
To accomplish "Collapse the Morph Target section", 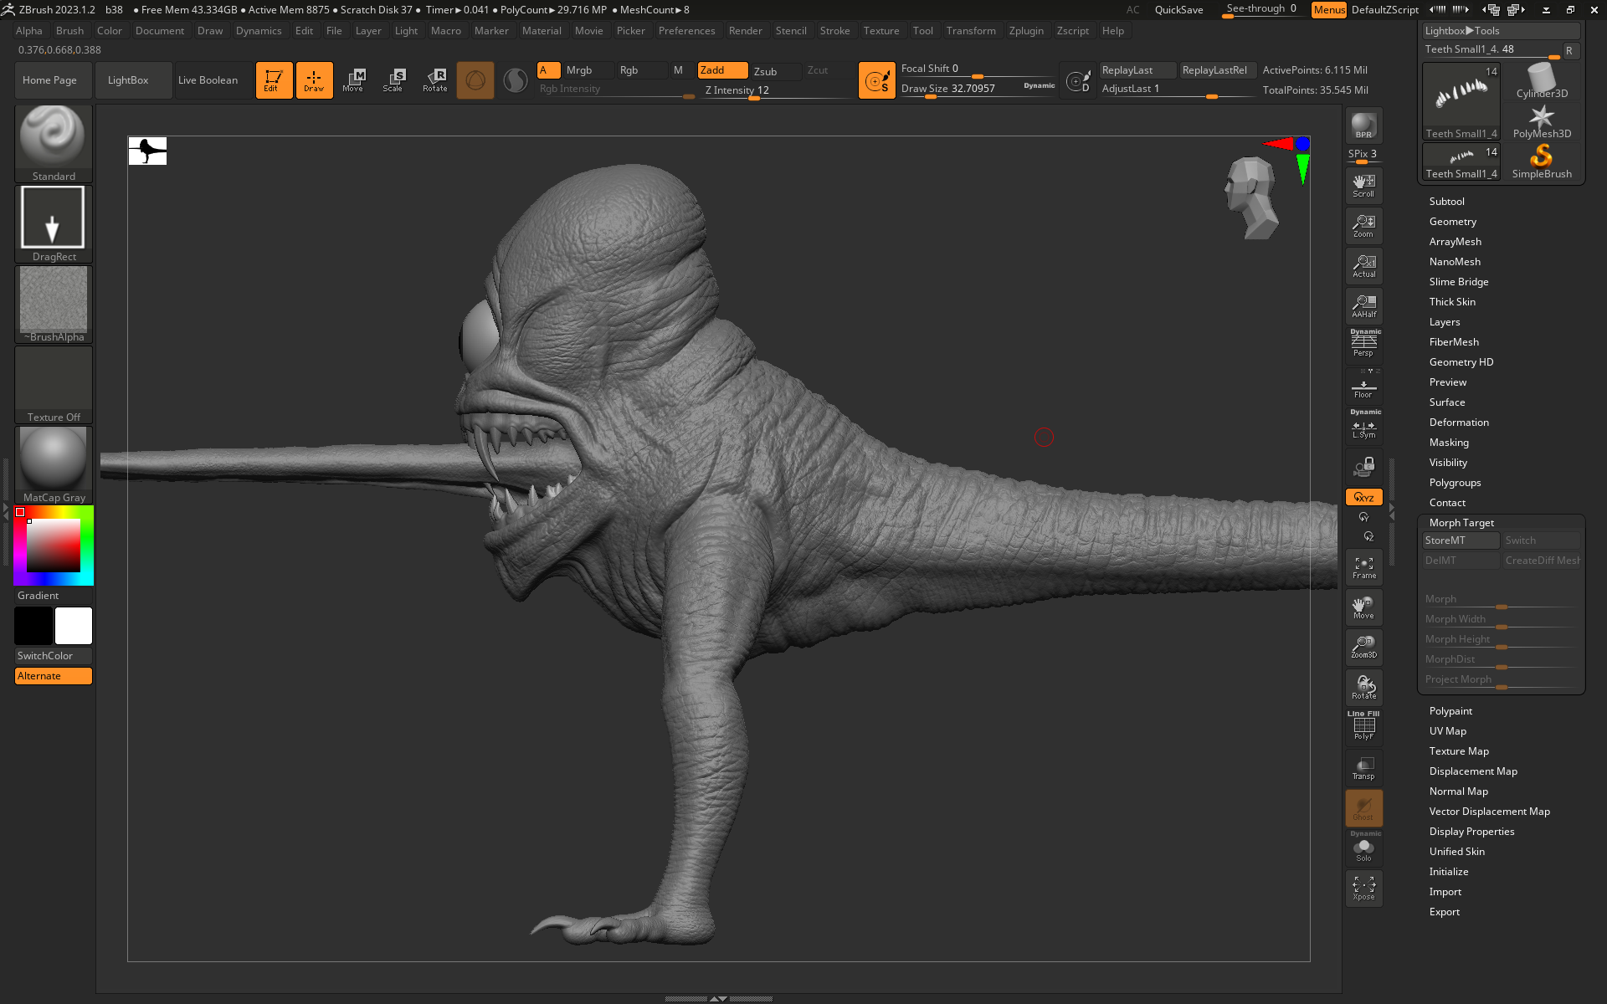I will point(1461,523).
